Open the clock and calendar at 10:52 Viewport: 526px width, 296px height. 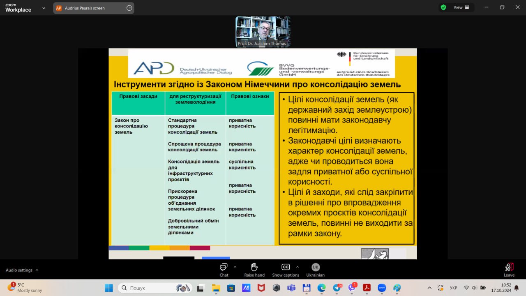(x=501, y=287)
